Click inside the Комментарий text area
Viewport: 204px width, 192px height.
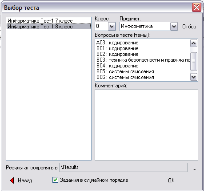pos(146,125)
